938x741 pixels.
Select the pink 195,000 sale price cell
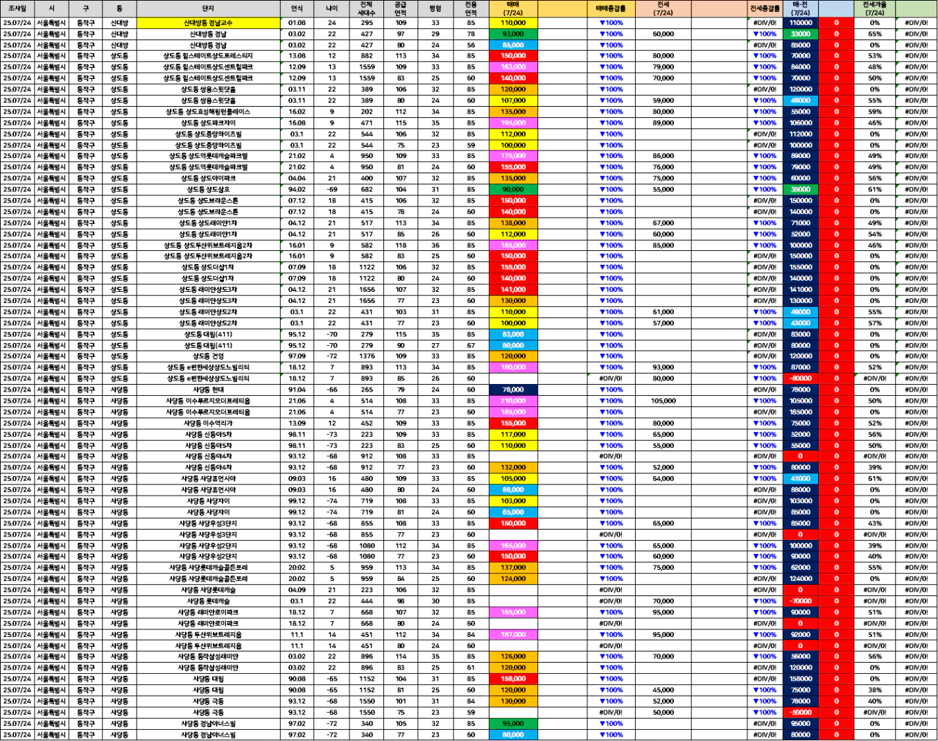[513, 123]
